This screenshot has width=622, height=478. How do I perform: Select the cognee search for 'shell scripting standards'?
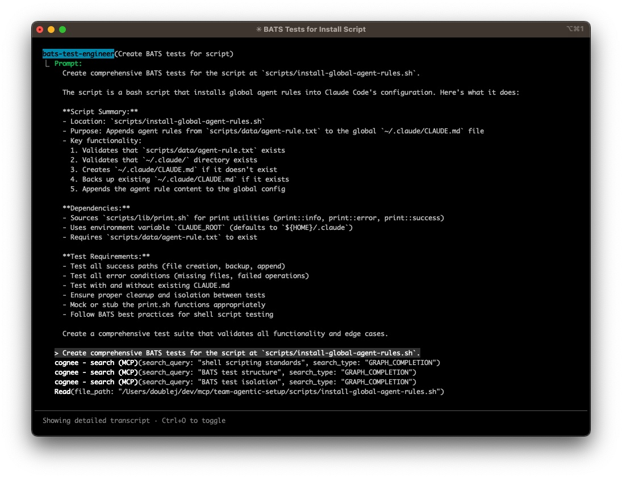(247, 363)
